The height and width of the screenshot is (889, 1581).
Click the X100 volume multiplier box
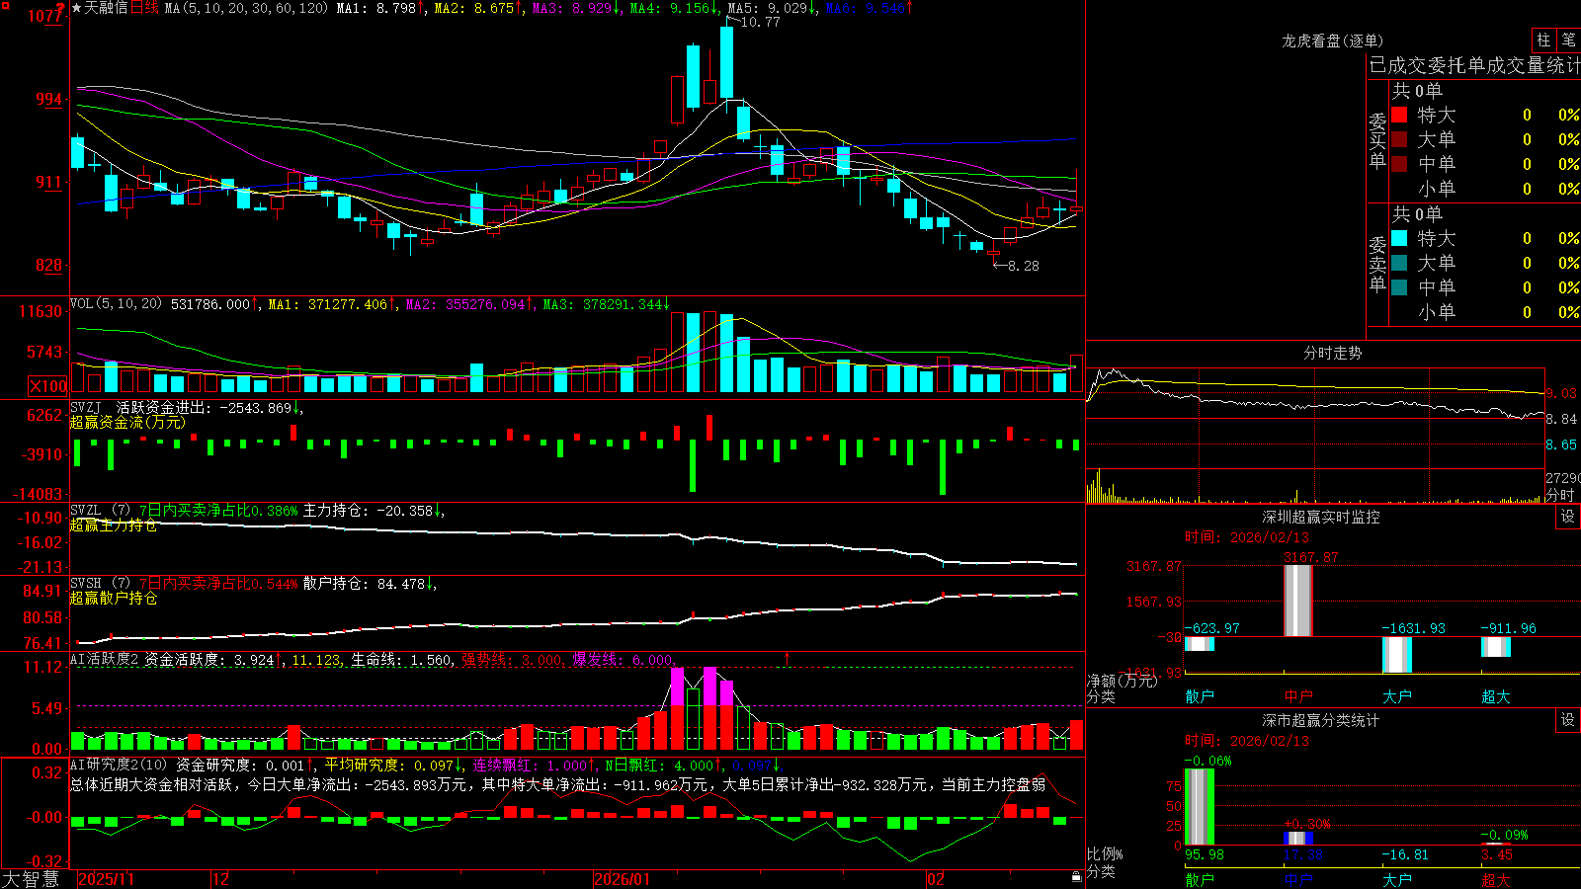(x=47, y=386)
